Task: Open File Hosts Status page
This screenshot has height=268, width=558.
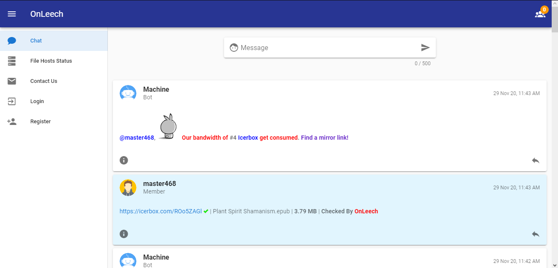Action: coord(53,61)
